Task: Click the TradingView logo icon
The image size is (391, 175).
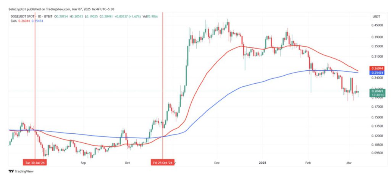Action: click(x=12, y=171)
